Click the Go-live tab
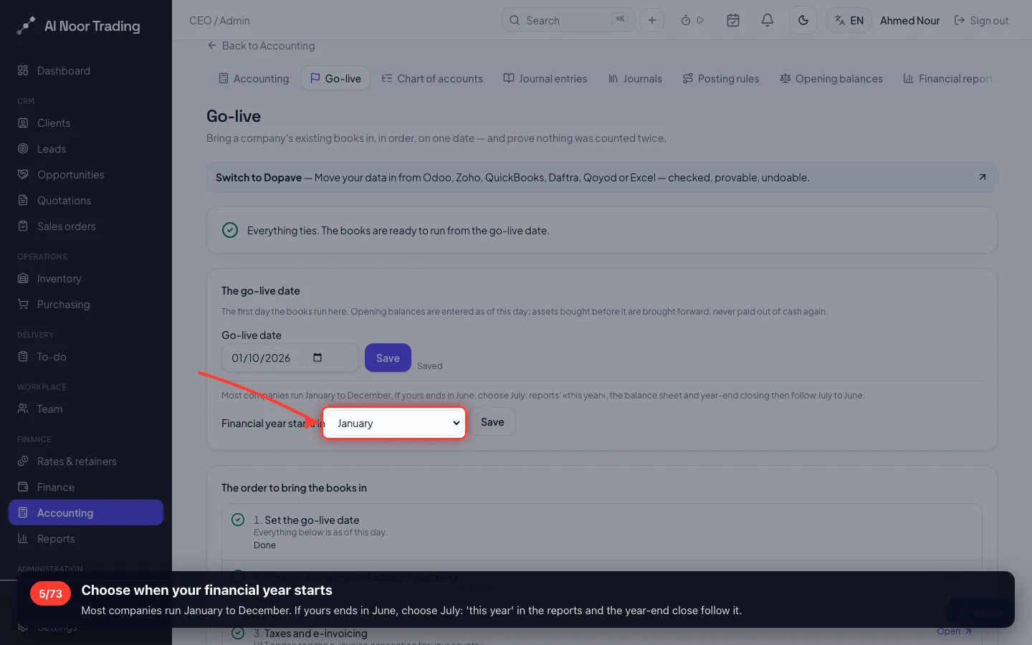 tap(335, 78)
